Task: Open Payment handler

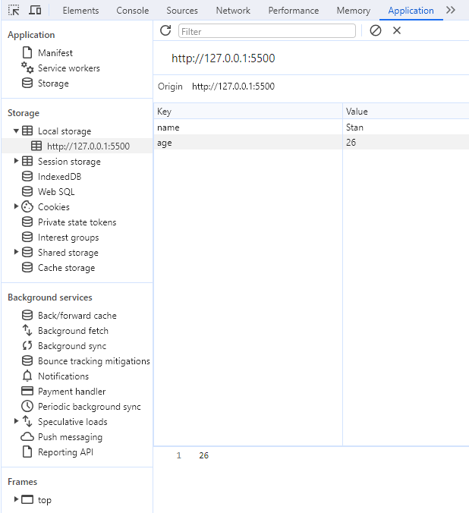Action: [x=71, y=392]
